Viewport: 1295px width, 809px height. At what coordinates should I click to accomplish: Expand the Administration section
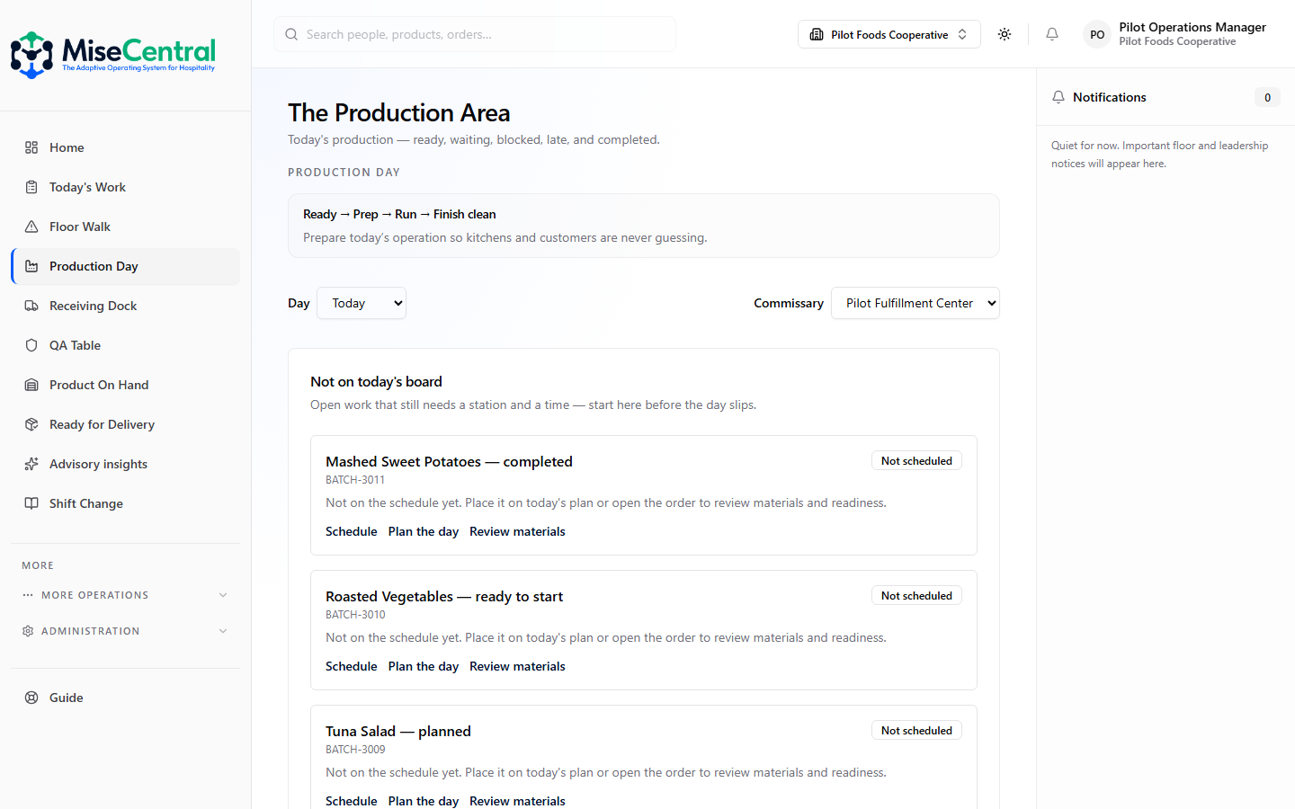126,631
